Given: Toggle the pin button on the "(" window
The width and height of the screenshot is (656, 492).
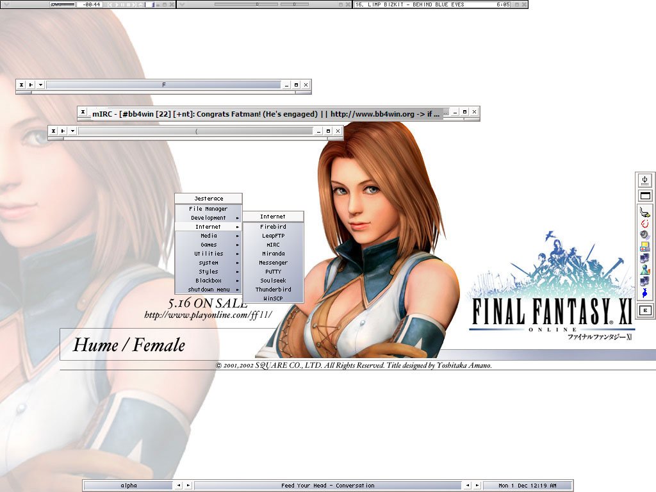Looking at the screenshot, I should [63, 131].
